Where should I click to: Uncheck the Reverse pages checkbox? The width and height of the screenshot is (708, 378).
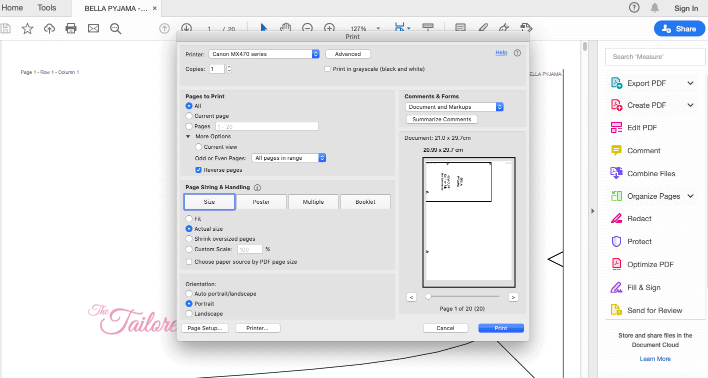coord(198,170)
